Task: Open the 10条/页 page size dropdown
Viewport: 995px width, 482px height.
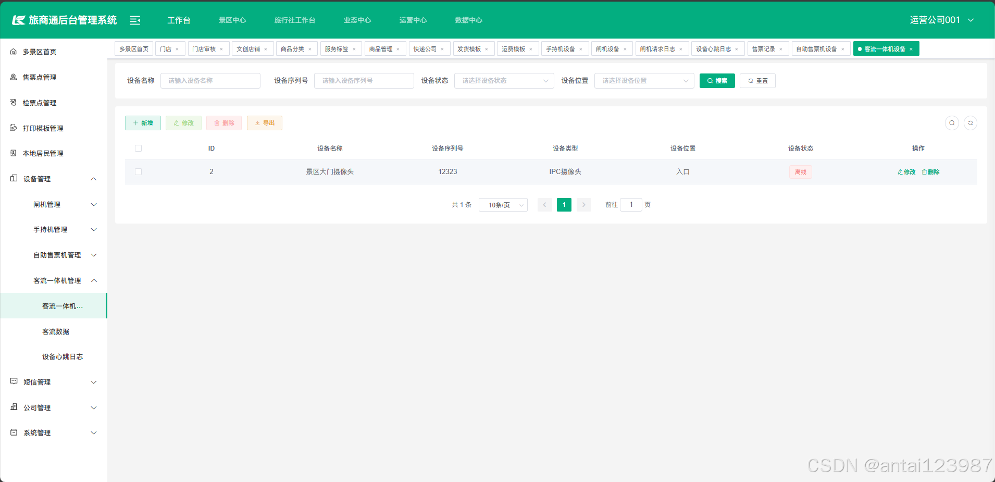Action: point(503,205)
